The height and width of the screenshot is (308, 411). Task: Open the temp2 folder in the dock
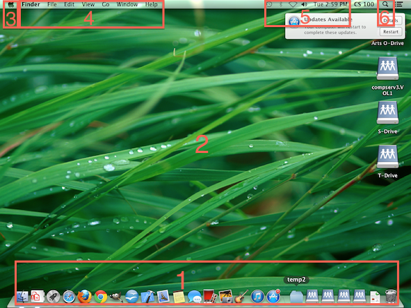pyautogui.click(x=296, y=297)
